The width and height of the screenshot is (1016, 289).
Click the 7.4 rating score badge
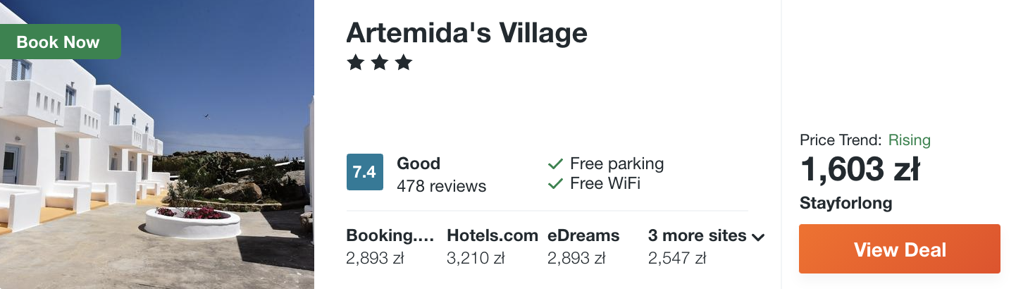[x=364, y=172]
